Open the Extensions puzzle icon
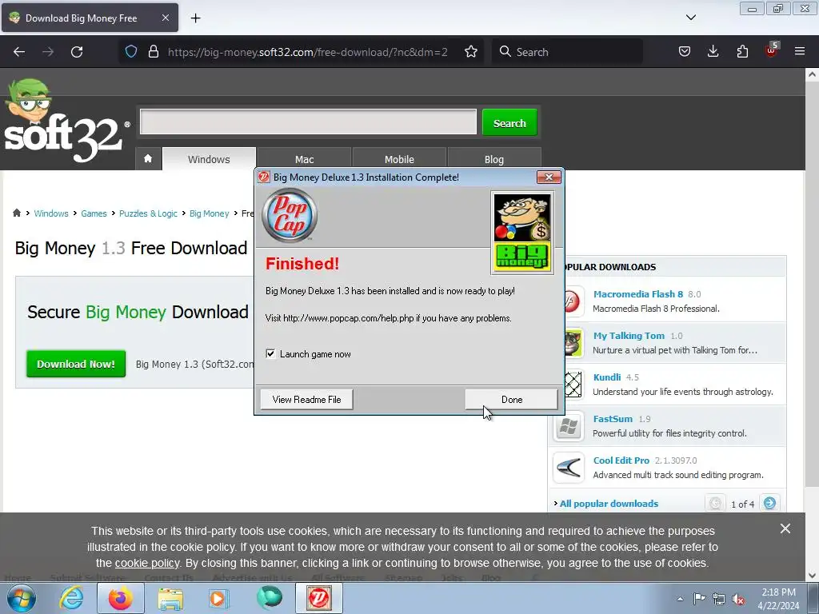 click(742, 52)
